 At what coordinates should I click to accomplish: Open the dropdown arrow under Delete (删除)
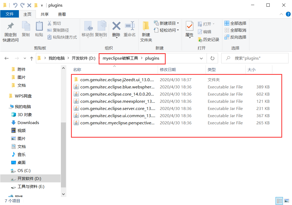pyautogui.click(x=116, y=38)
